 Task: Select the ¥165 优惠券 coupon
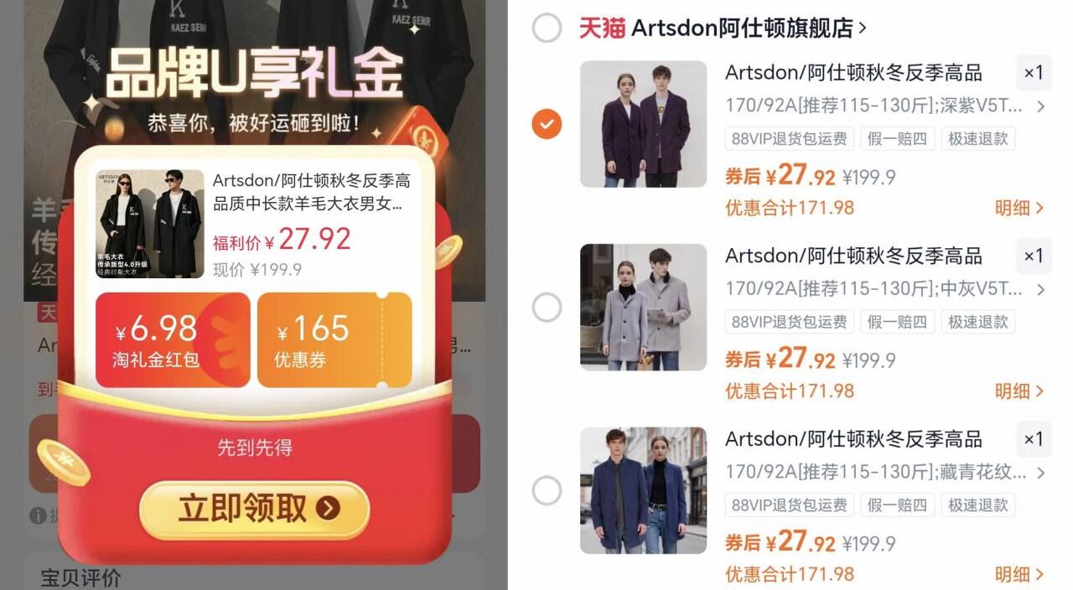(x=334, y=339)
